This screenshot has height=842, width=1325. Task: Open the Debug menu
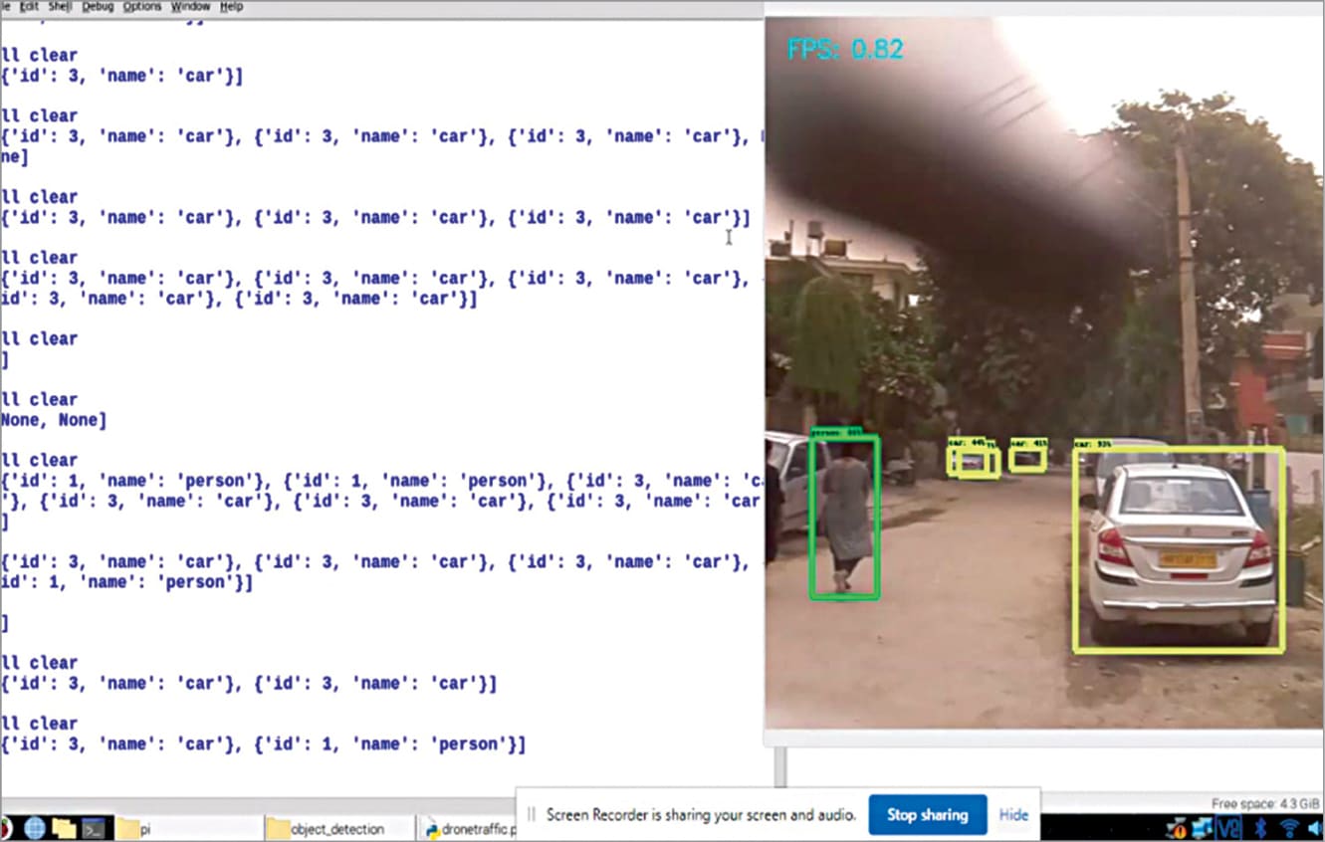tap(96, 6)
